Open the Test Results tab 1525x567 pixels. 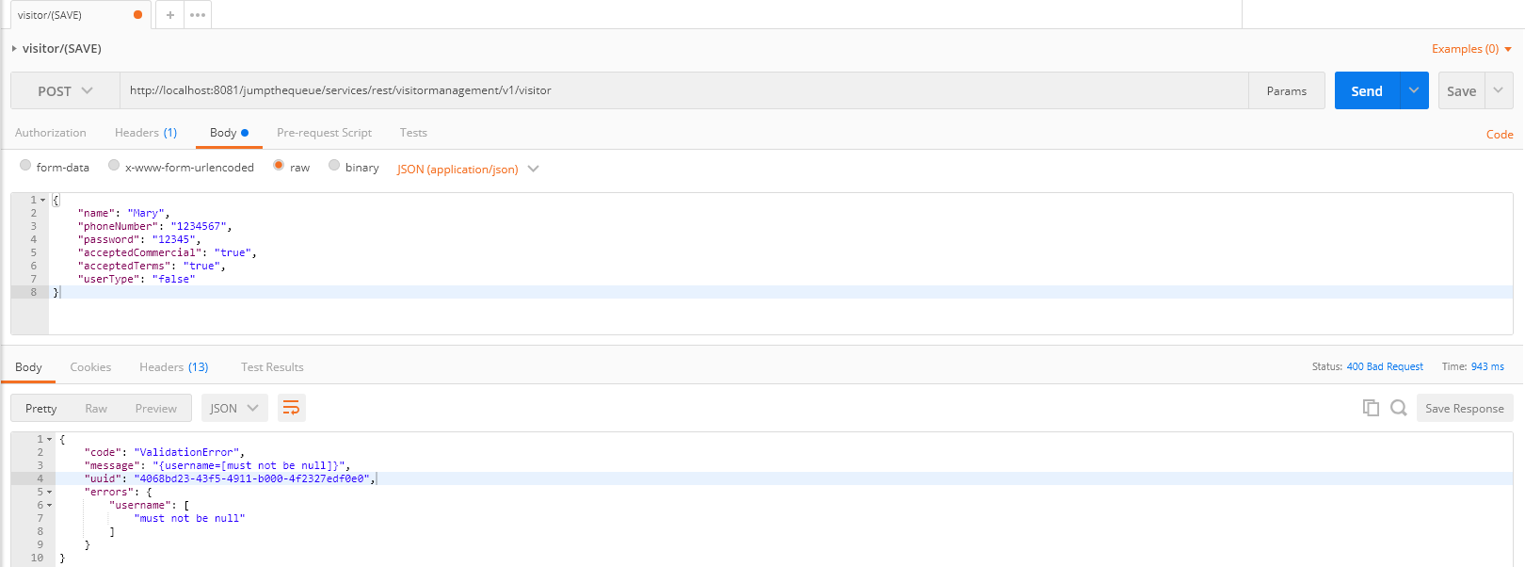point(272,367)
